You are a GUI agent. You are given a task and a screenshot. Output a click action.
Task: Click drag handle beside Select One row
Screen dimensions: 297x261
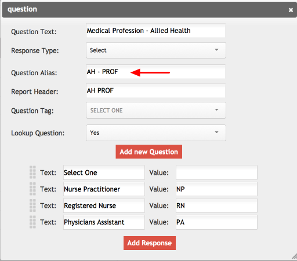32,172
